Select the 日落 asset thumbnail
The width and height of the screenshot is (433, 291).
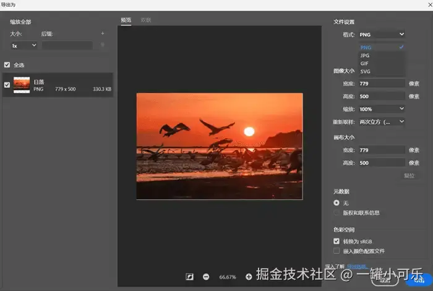point(22,85)
